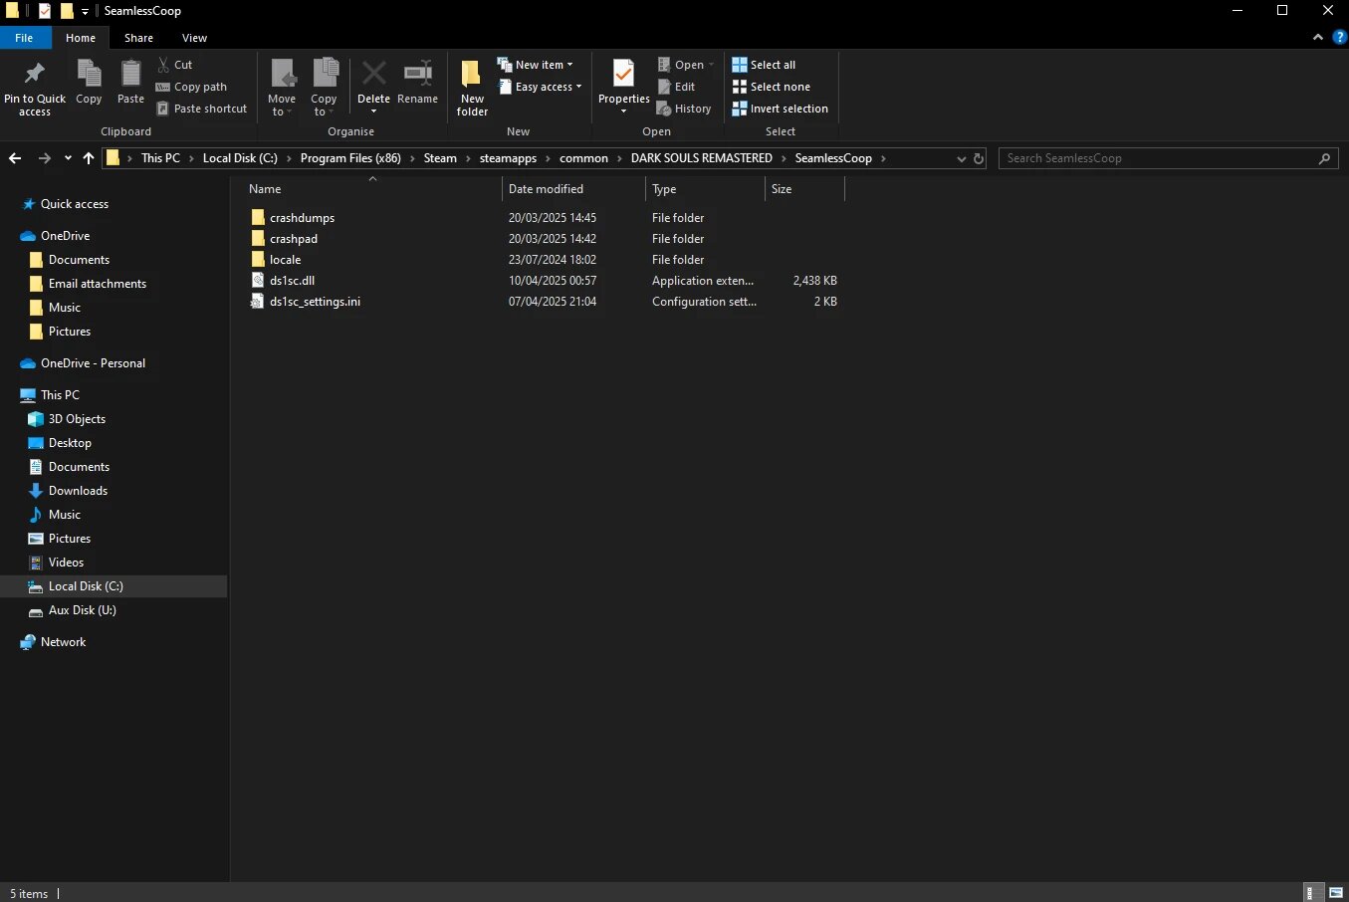This screenshot has width=1349, height=902.
Task: Click the Pin to Quick access icon
Action: pos(34,75)
